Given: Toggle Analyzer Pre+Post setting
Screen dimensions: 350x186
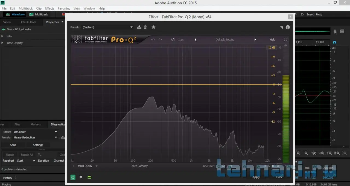Looking at the screenshot, I should coord(226,166).
